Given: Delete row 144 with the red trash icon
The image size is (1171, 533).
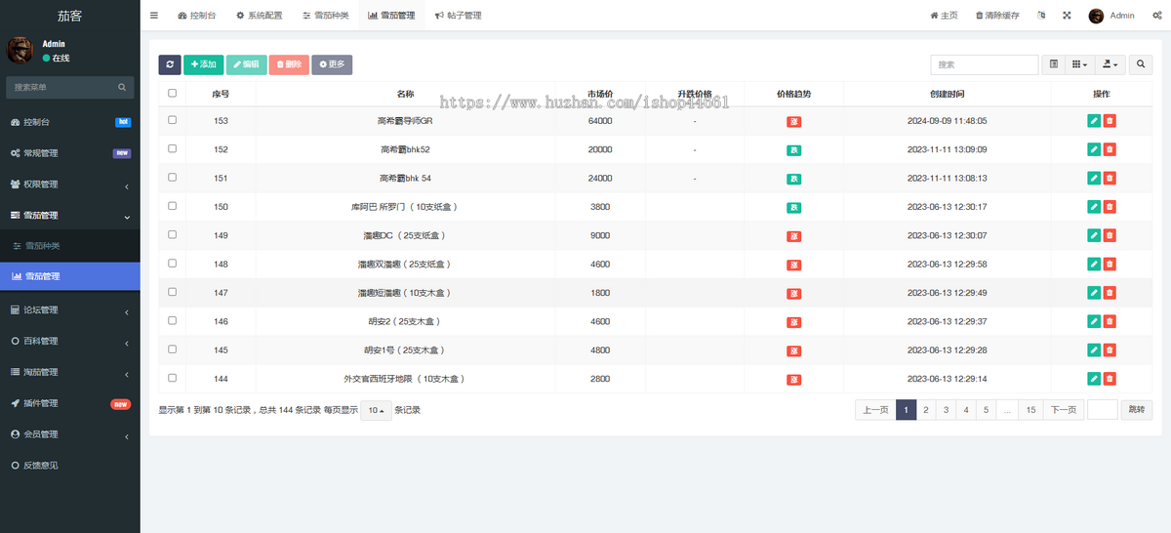Looking at the screenshot, I should [x=1110, y=379].
